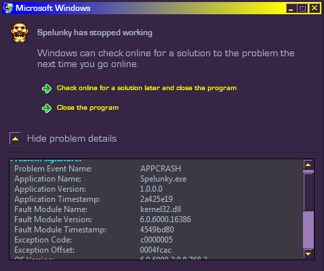
Task: Click the details scrollbar down arrow
Action: 308,254
